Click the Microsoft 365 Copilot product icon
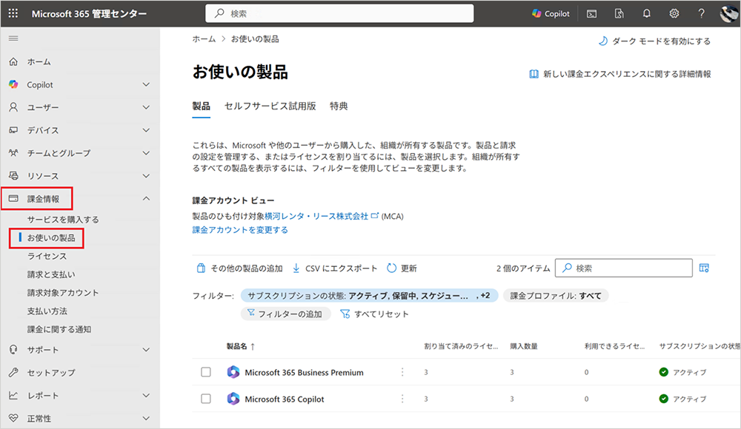 tap(233, 399)
